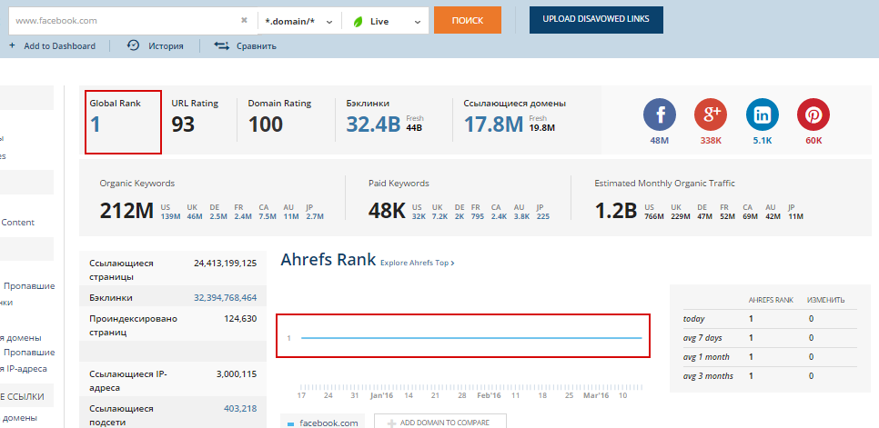
Task: Open the 17.8M referring domains link
Action: [x=493, y=124]
